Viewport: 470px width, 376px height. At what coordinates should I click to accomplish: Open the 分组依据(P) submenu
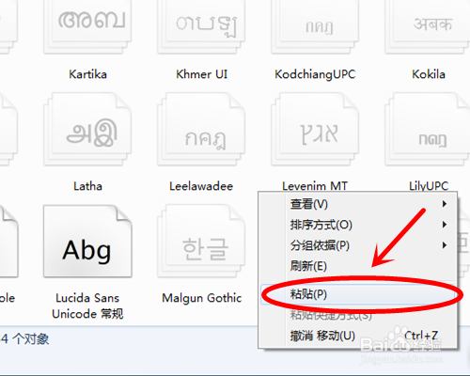pos(358,245)
